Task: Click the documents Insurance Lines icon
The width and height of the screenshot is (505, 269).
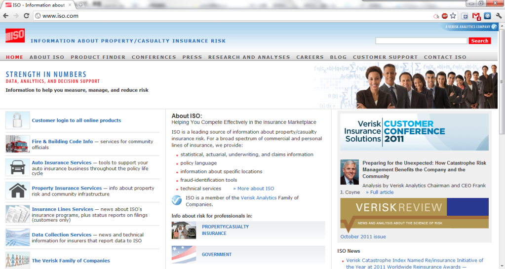Action: [x=18, y=214]
